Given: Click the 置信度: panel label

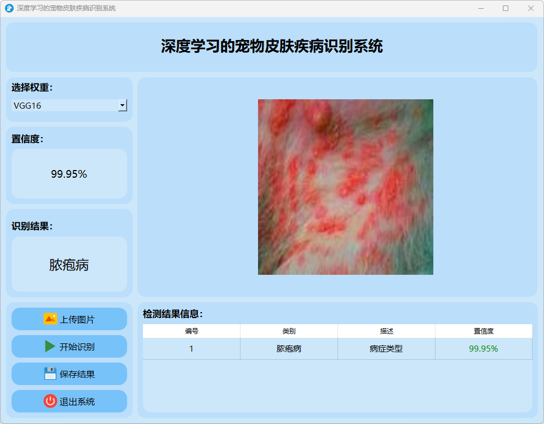Looking at the screenshot, I should 27,139.
